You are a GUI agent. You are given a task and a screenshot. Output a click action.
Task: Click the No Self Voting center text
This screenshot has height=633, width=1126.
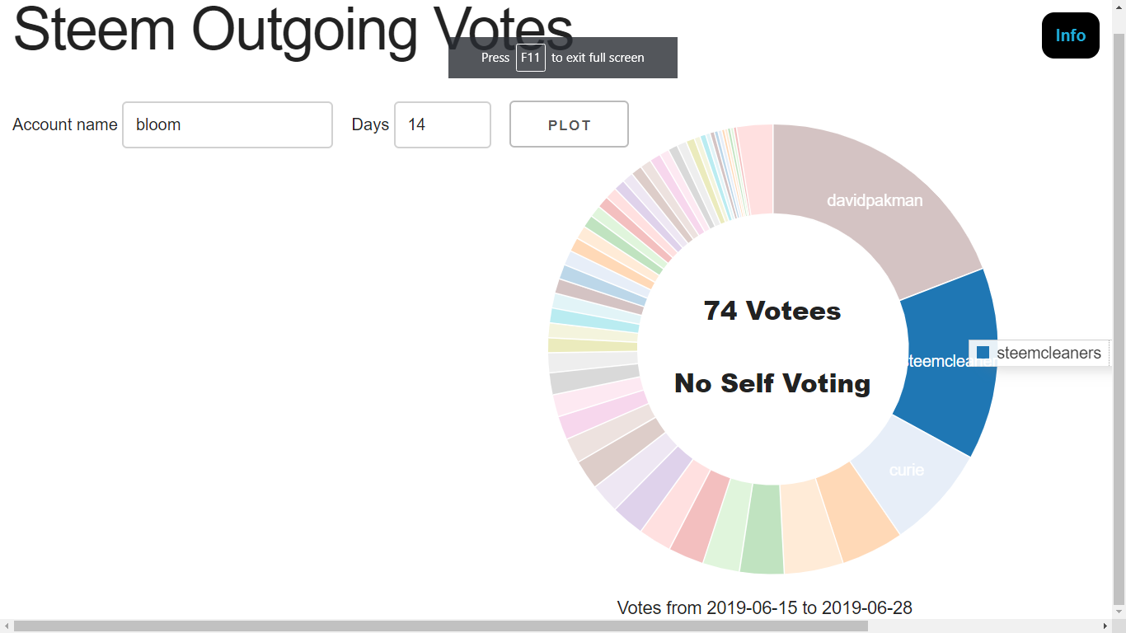pyautogui.click(x=772, y=383)
